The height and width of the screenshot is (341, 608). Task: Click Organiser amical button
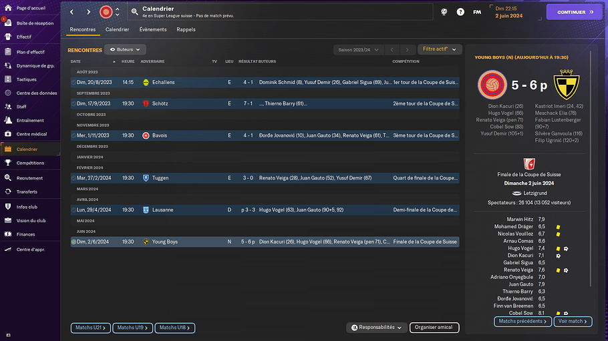click(x=434, y=328)
